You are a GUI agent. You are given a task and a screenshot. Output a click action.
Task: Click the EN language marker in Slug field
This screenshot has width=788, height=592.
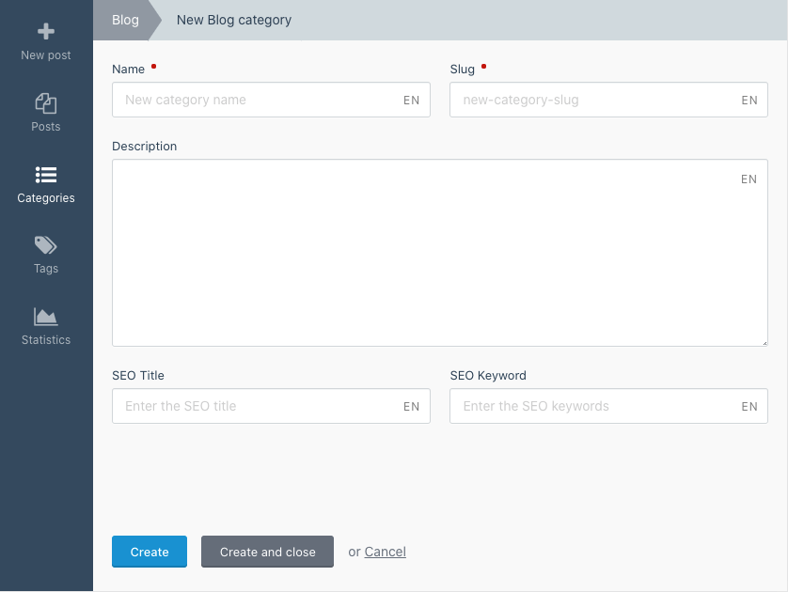click(x=749, y=100)
